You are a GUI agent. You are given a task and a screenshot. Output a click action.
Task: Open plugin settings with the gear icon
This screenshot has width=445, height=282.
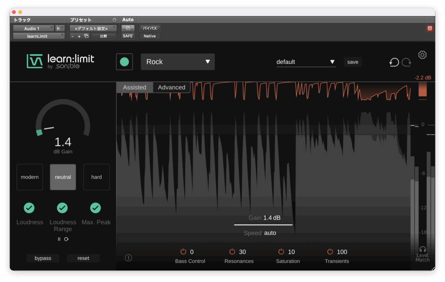(x=422, y=55)
